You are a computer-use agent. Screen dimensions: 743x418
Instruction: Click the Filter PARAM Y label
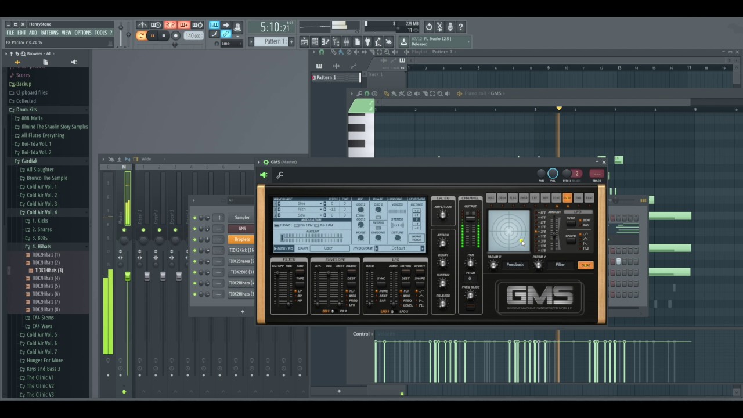pos(560,265)
